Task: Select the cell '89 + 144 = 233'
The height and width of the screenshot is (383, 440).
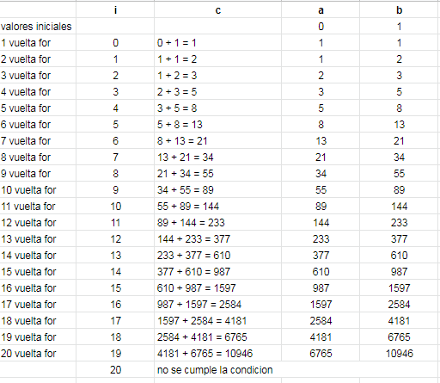Action: click(217, 222)
